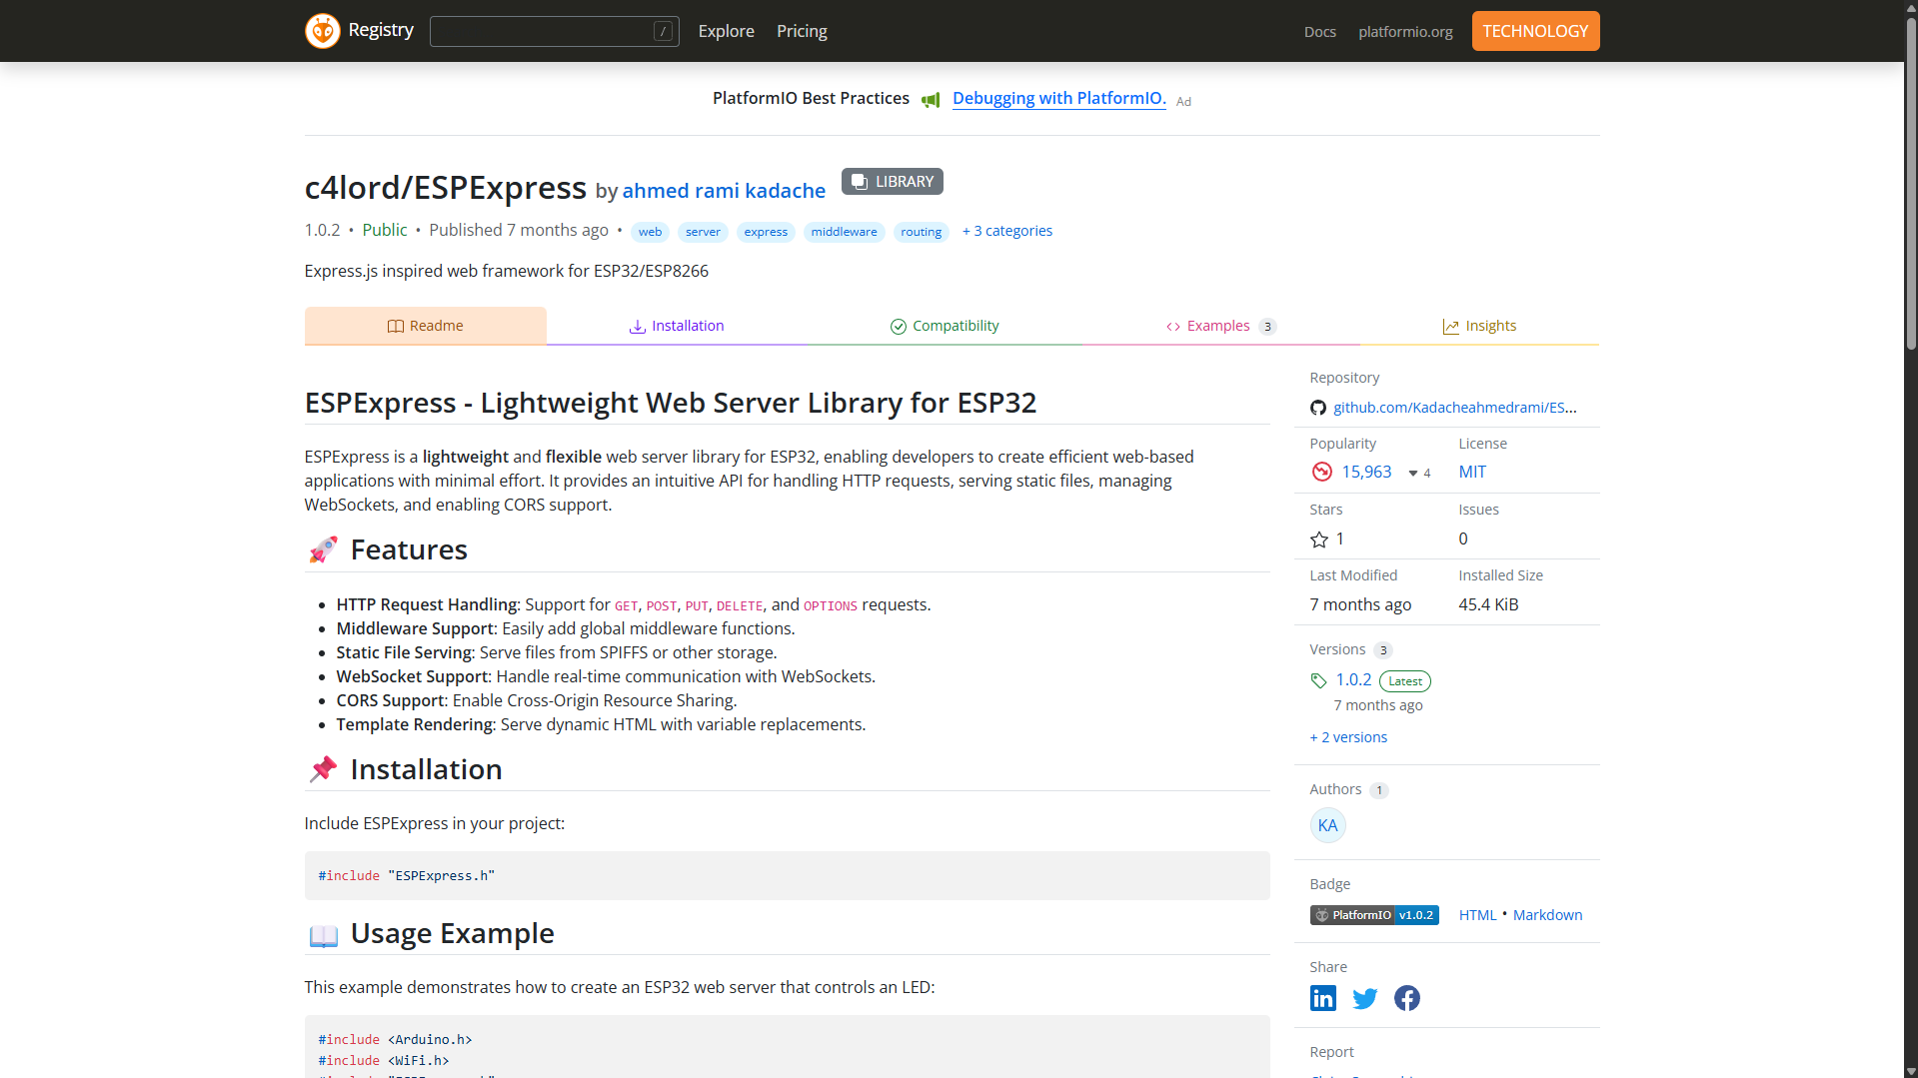The width and height of the screenshot is (1918, 1078).
Task: Click the Versions count badge showing 3
Action: pos(1383,649)
